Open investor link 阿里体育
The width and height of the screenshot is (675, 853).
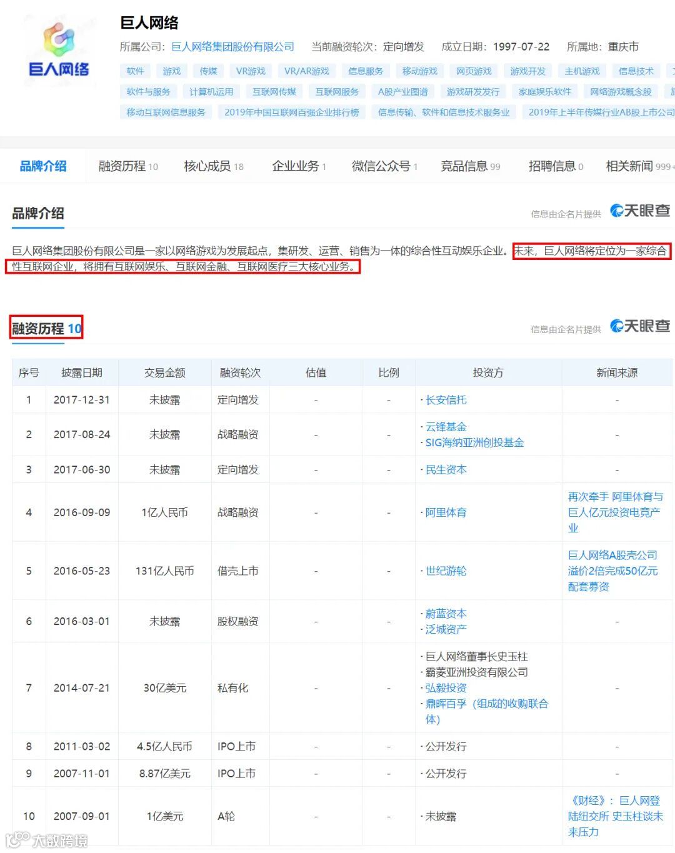click(x=446, y=512)
